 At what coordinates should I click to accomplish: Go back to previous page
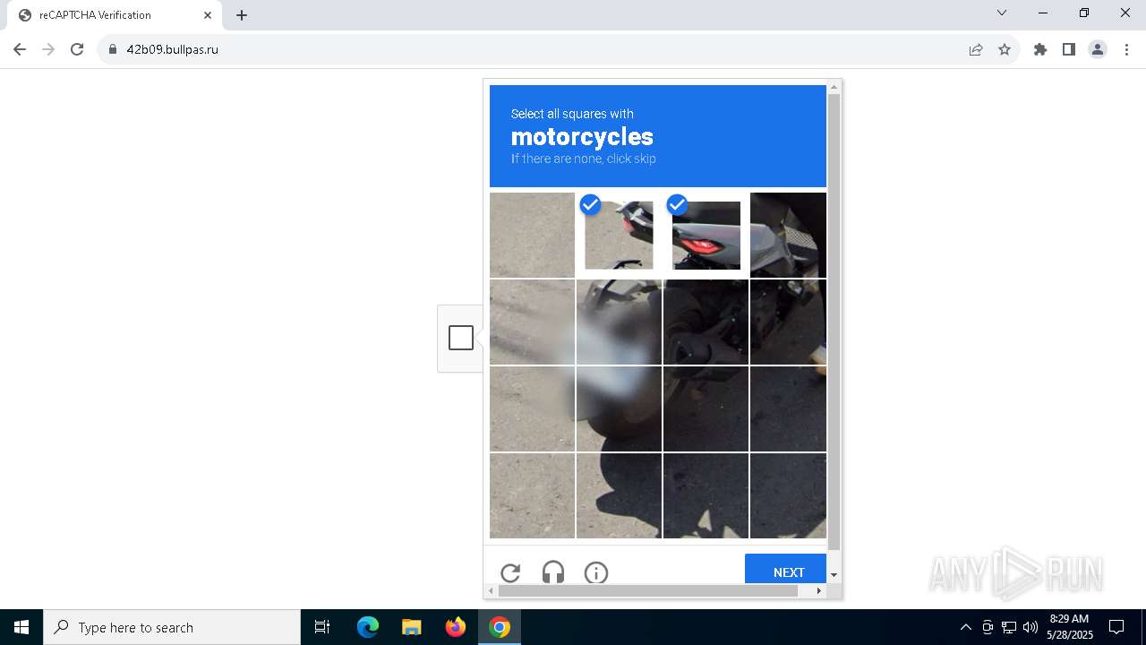pos(20,49)
